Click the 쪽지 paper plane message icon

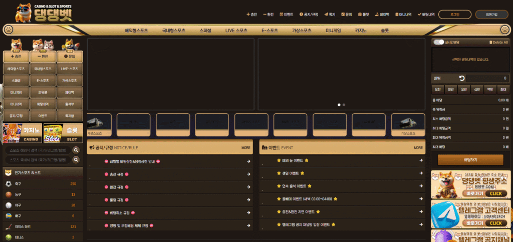coord(326,15)
